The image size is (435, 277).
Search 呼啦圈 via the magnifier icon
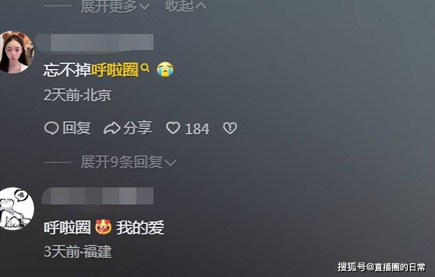(145, 67)
